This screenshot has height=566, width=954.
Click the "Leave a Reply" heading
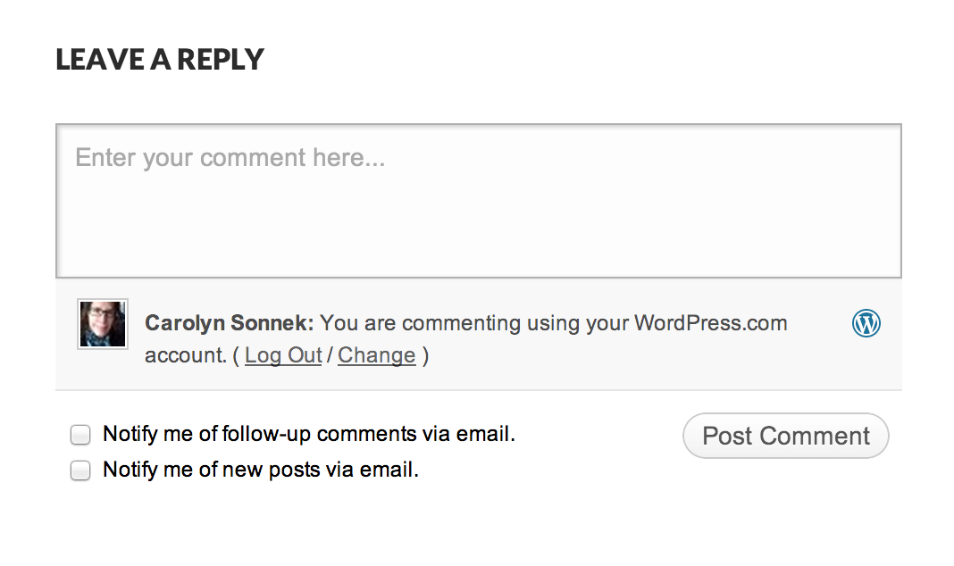pyautogui.click(x=160, y=60)
